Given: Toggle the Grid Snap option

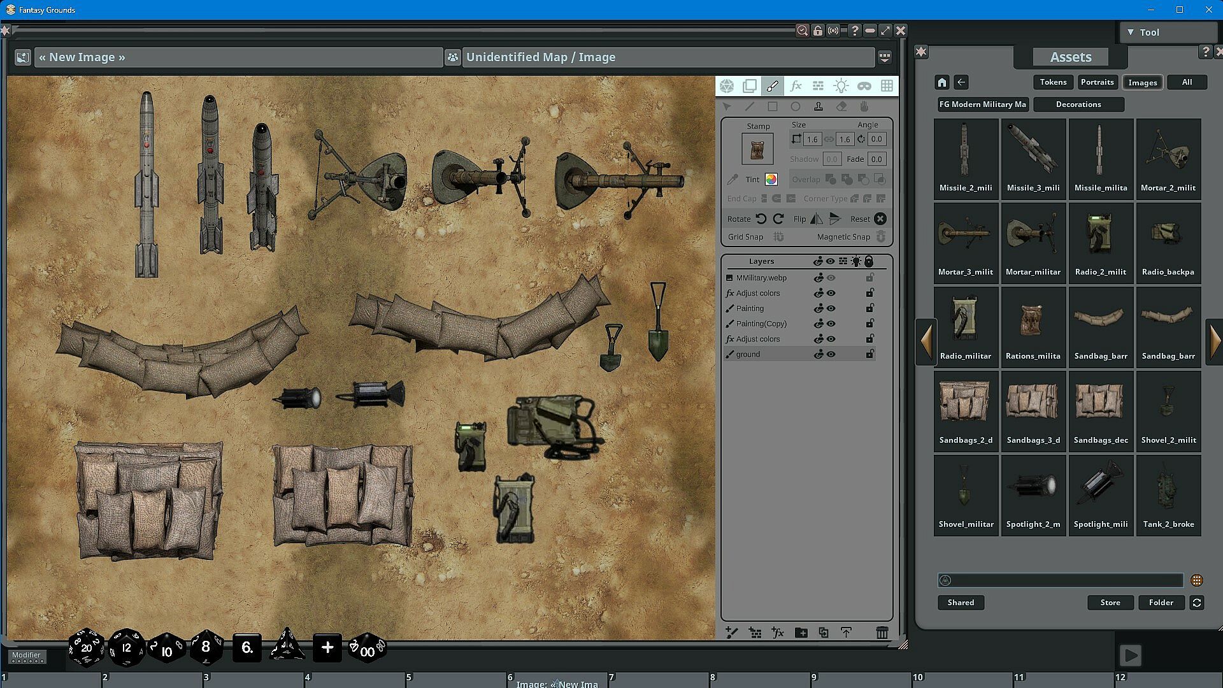Looking at the screenshot, I should (x=778, y=237).
